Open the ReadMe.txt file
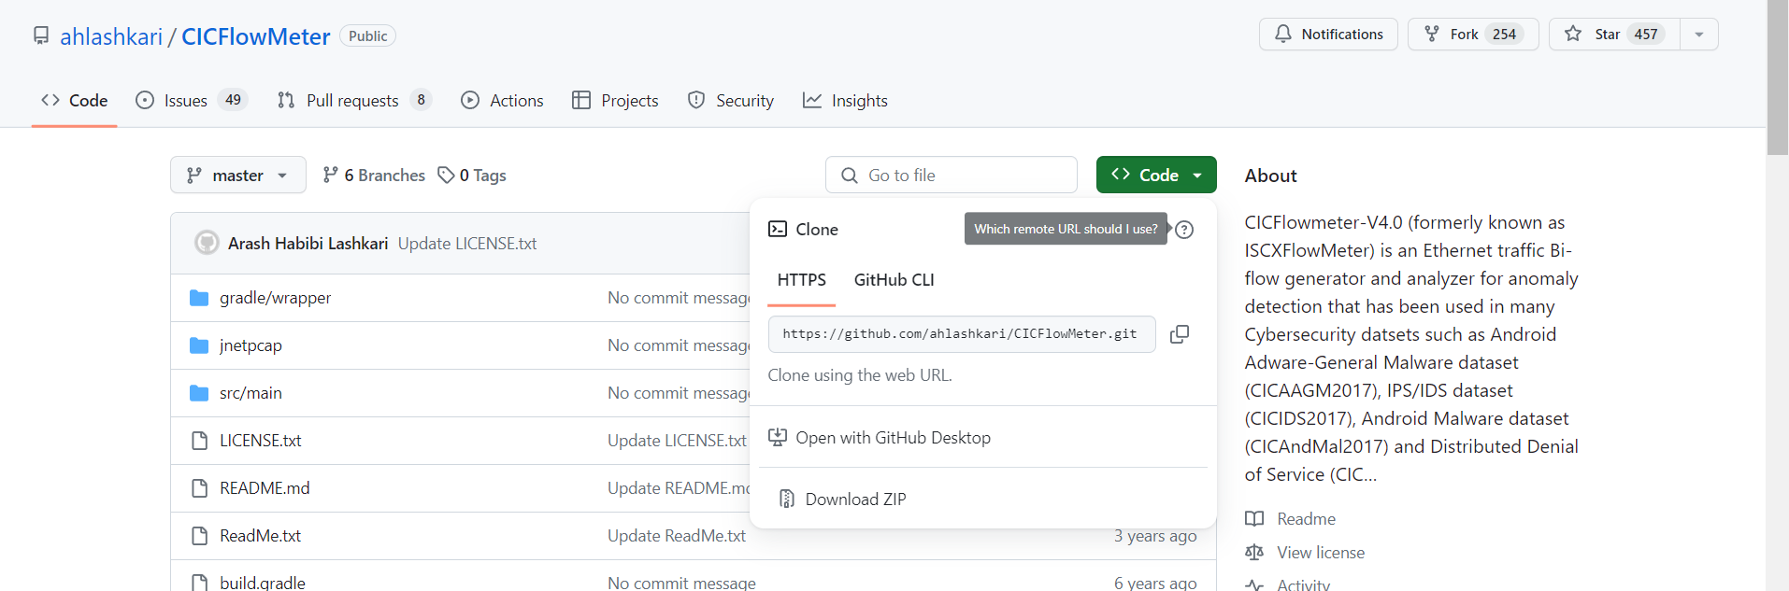Viewport: 1789px width, 591px height. 260,536
